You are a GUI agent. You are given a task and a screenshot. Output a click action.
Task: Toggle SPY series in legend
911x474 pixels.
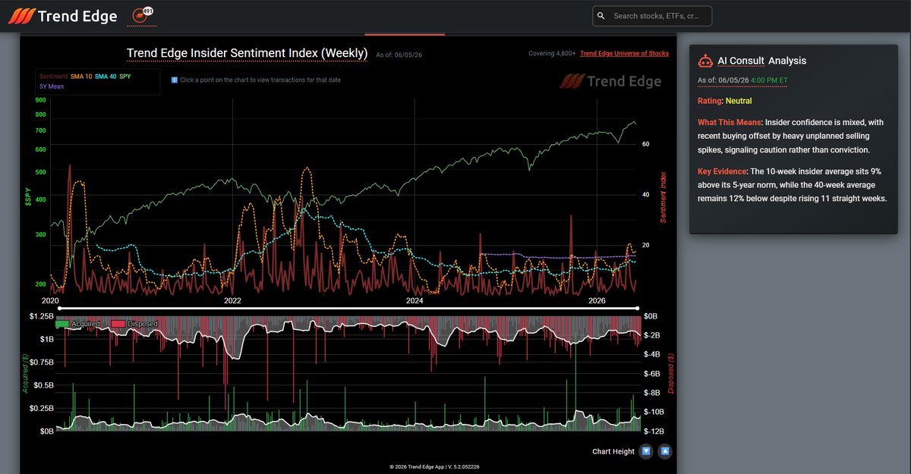tap(125, 77)
